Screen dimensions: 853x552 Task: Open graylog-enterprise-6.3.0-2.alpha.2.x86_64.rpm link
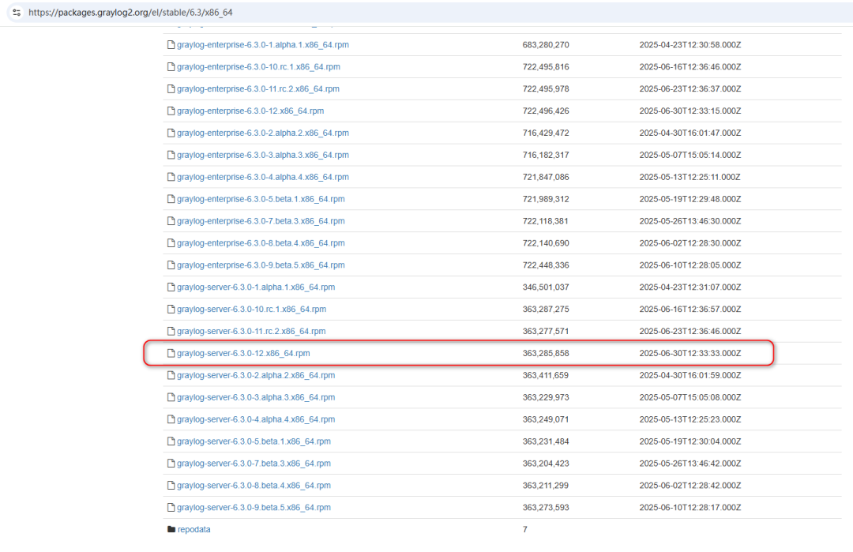(263, 133)
